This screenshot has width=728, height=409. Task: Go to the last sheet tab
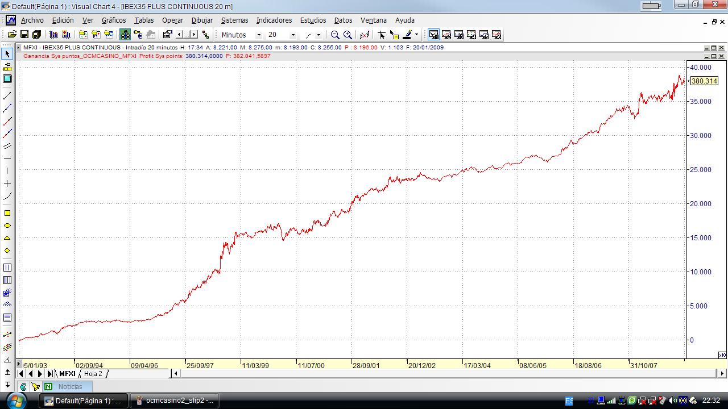click(x=50, y=374)
